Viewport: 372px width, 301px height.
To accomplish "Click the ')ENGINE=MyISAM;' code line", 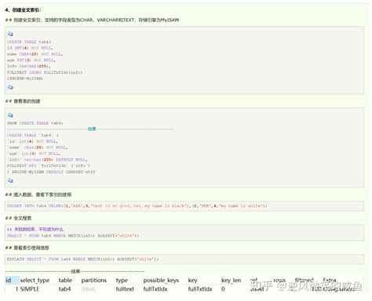I will pyautogui.click(x=25, y=78).
